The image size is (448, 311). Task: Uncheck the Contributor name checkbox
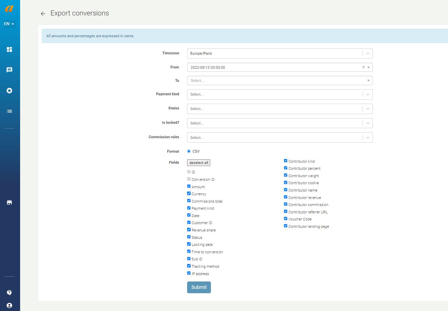click(286, 190)
